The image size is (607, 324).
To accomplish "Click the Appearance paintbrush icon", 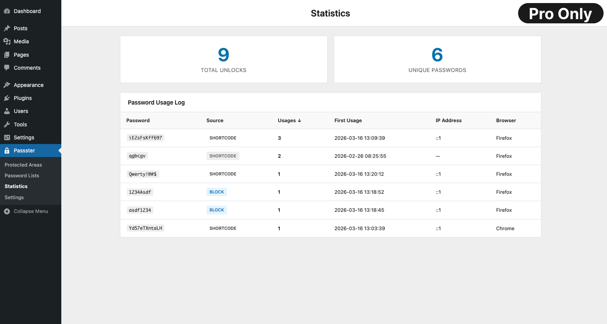I will (7, 85).
